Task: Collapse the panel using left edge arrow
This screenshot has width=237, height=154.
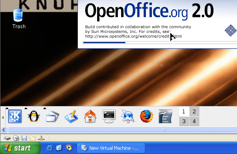Action: click(x=3, y=118)
